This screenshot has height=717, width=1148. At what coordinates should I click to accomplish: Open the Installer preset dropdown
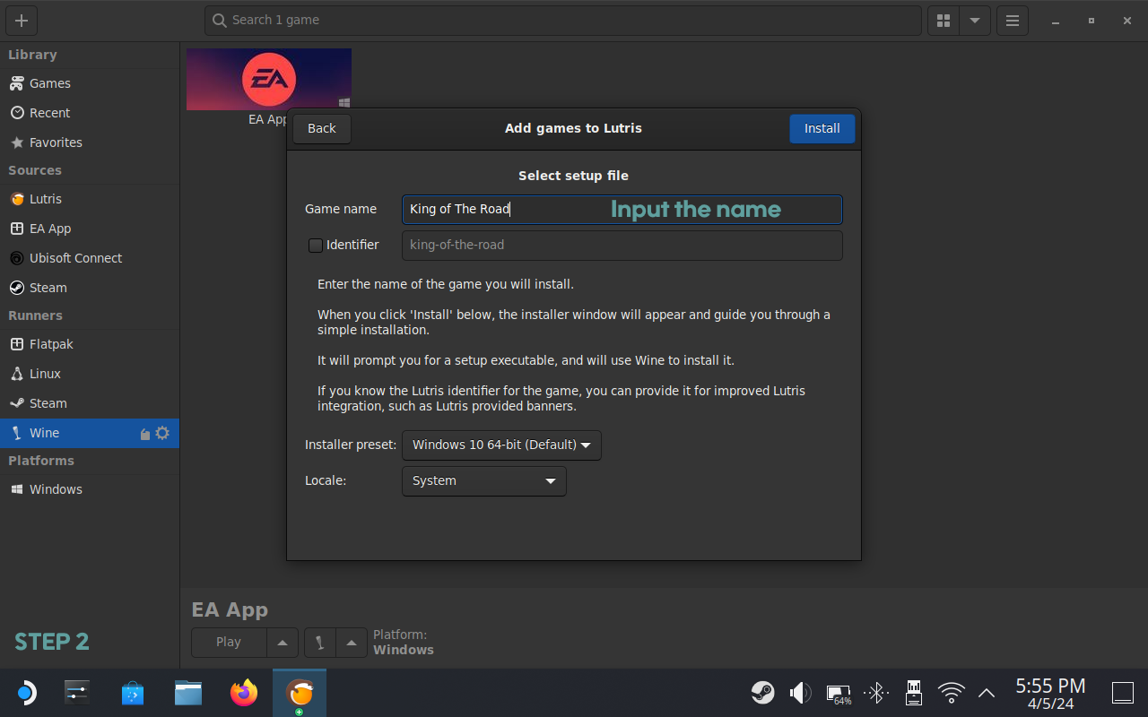(501, 445)
